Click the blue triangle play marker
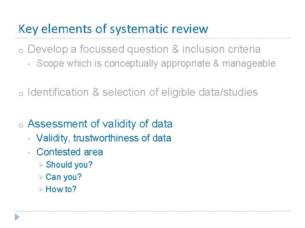The image size is (305, 228). [17, 217]
